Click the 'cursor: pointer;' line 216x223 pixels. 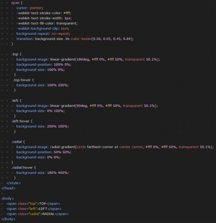pos(30,8)
